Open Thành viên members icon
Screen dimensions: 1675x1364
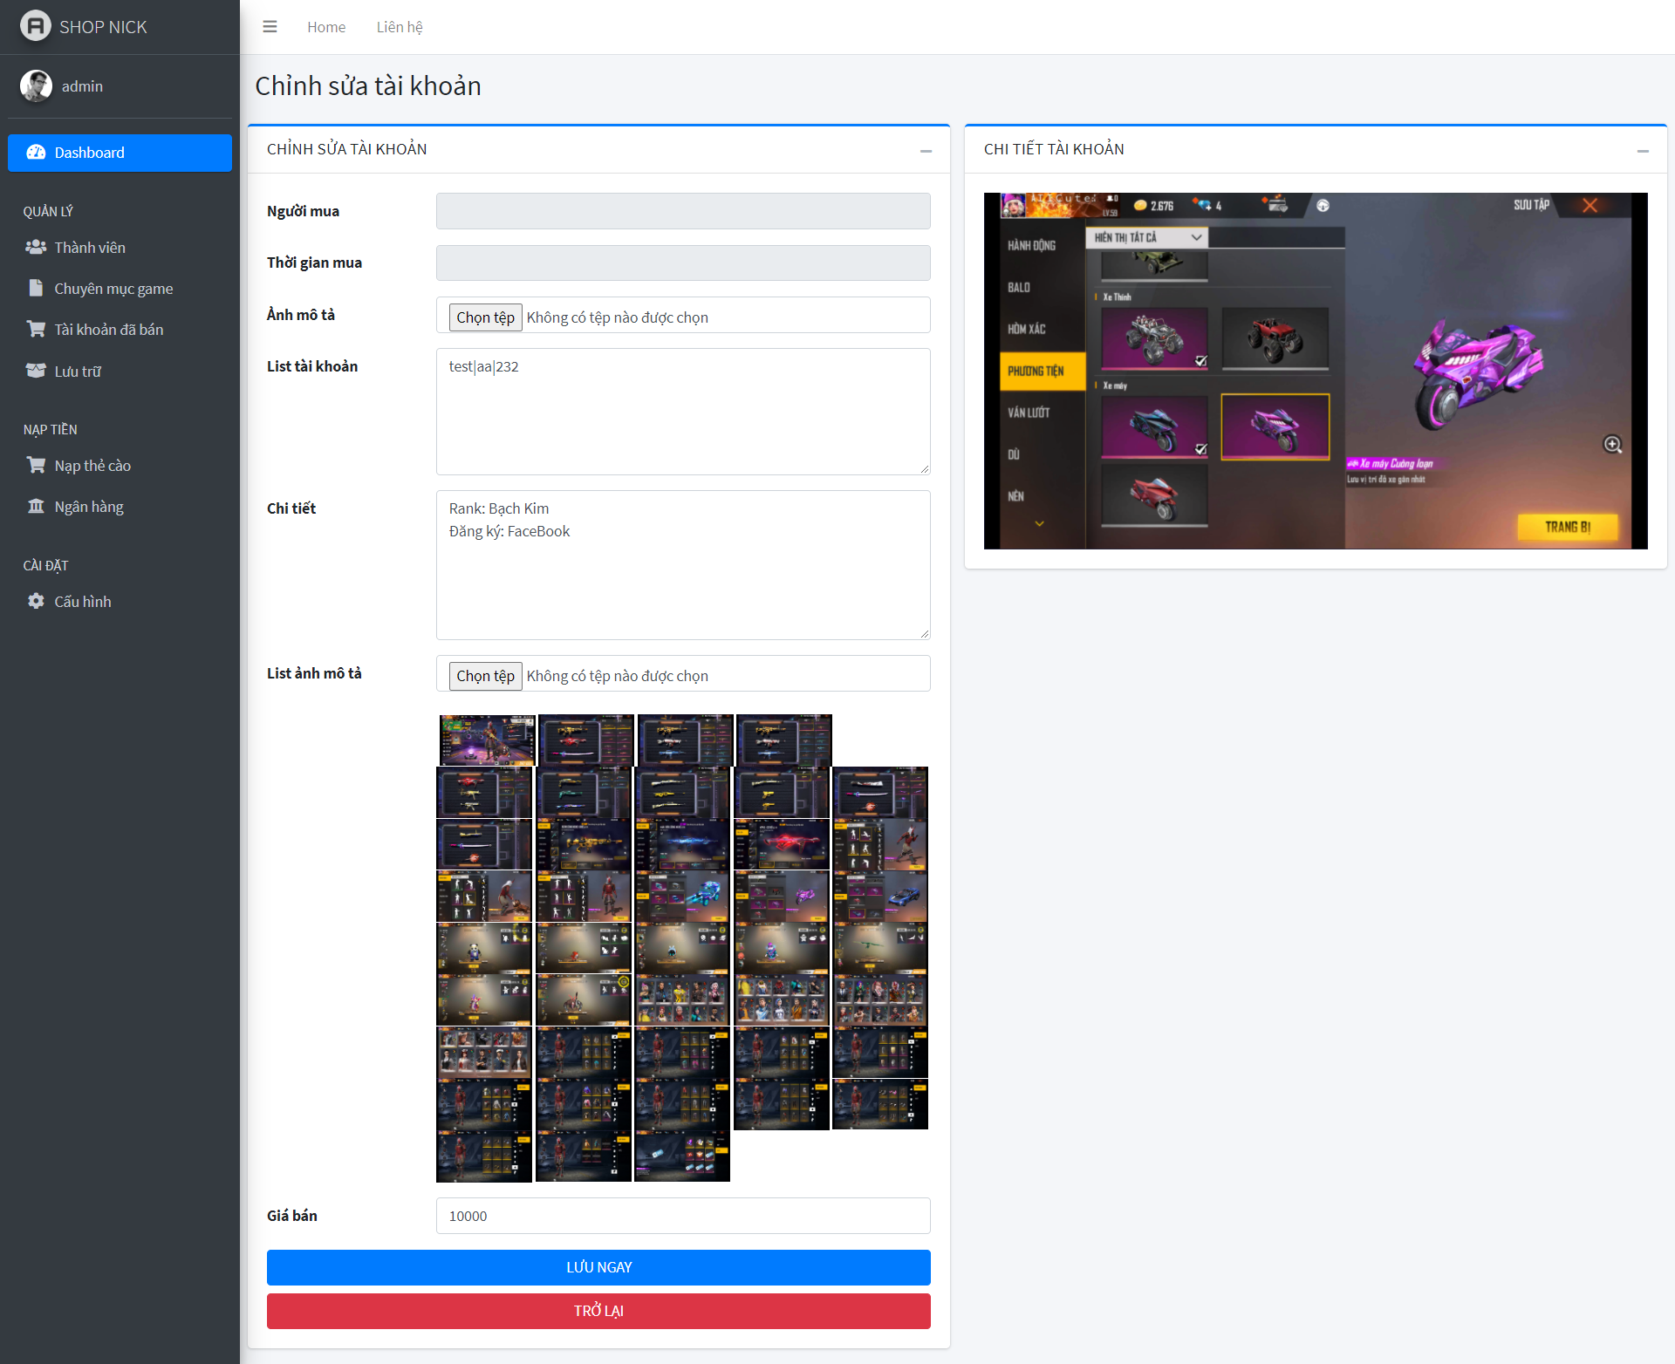[36, 248]
